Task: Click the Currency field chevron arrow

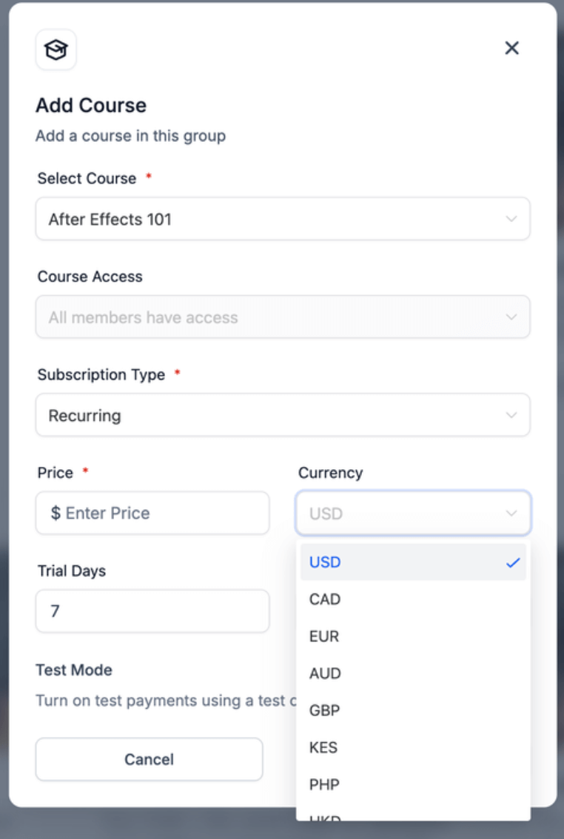Action: tap(511, 513)
